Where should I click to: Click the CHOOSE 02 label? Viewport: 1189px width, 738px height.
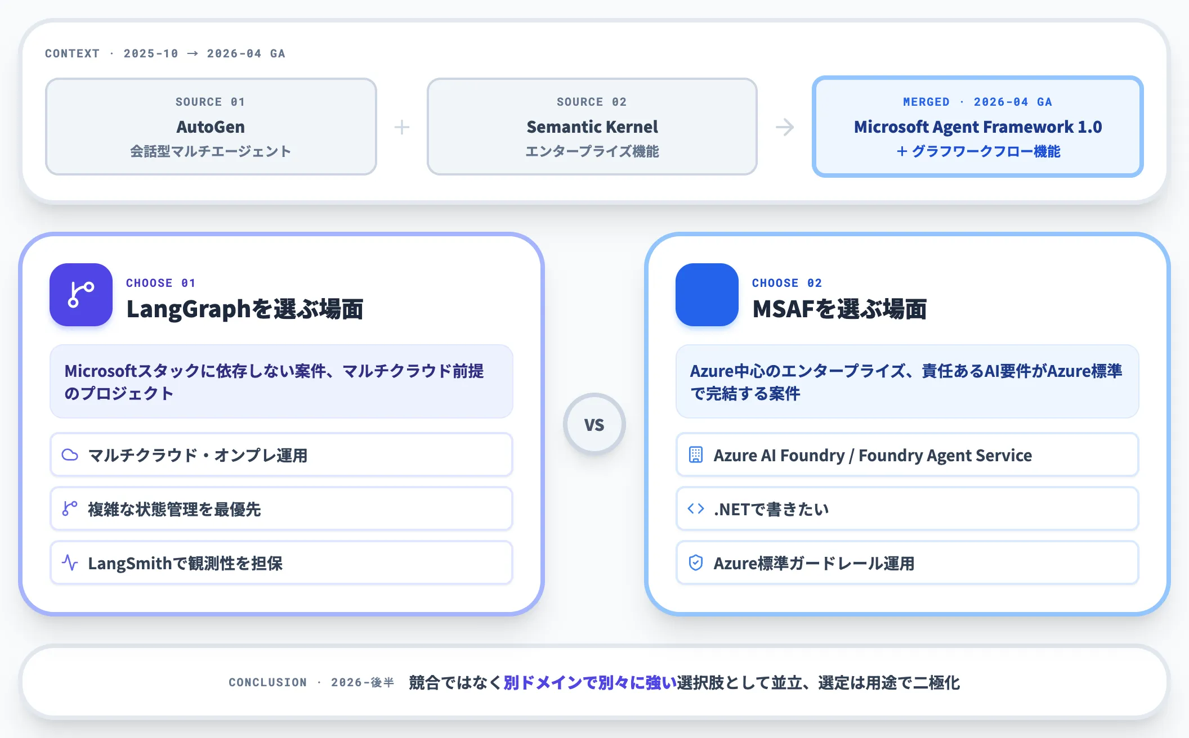click(787, 283)
